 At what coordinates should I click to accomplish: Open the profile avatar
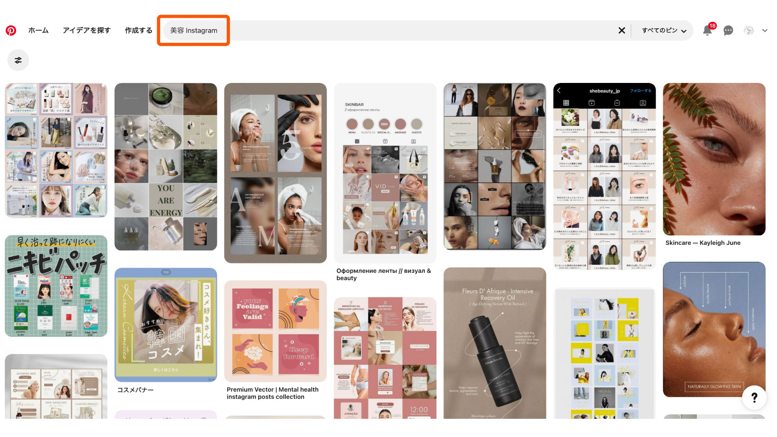(749, 30)
